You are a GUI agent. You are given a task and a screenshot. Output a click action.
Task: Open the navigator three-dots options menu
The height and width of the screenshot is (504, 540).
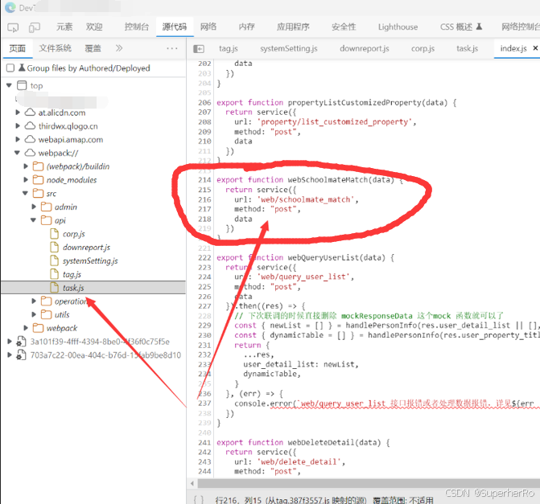tap(172, 48)
